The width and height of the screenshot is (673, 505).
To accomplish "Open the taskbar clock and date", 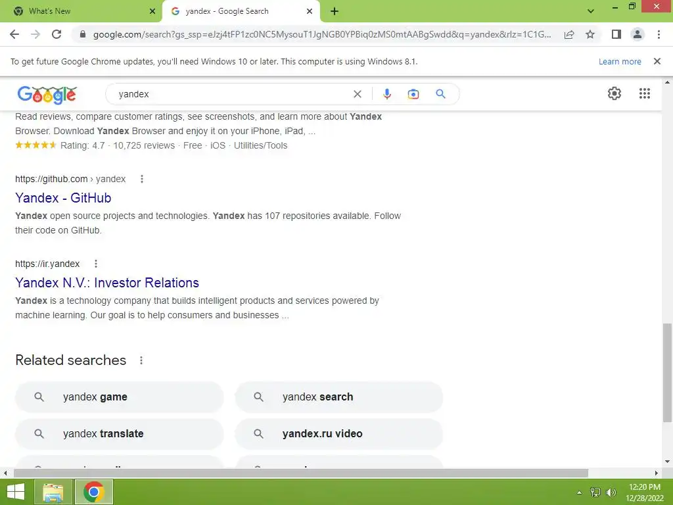I will [644, 493].
